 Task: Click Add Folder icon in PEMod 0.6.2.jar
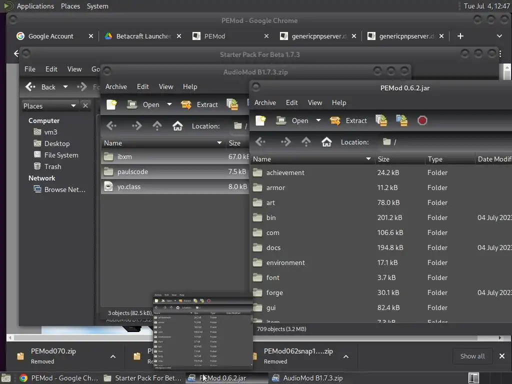[401, 120]
